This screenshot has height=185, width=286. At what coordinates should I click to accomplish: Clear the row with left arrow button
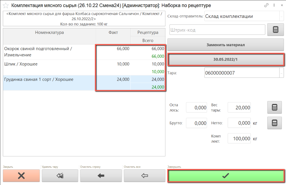101,176
